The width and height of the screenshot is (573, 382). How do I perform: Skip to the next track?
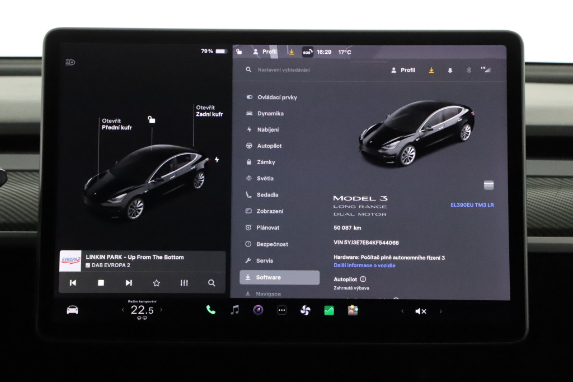pyautogui.click(x=129, y=283)
